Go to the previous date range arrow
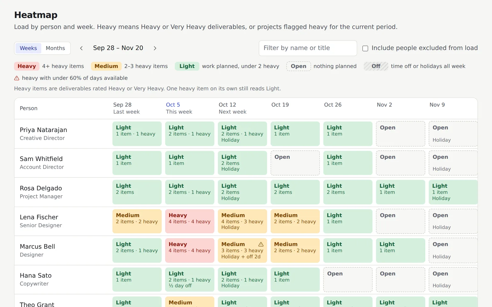Viewport: 492px width, 307px height. coord(81,48)
